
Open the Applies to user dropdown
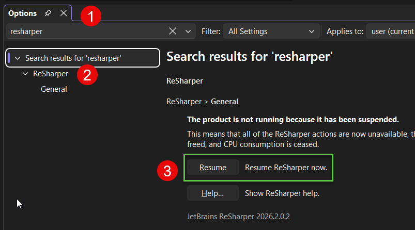pyautogui.click(x=391, y=31)
